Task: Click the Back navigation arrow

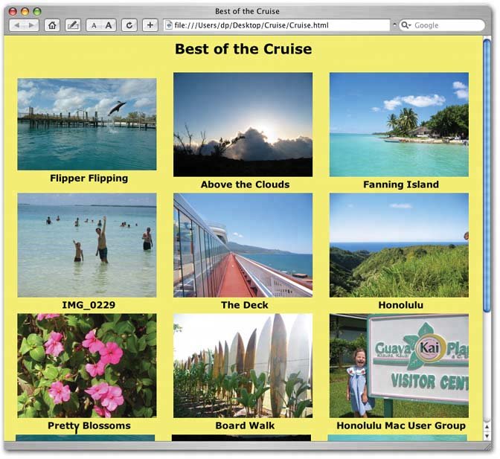Action: pos(18,25)
